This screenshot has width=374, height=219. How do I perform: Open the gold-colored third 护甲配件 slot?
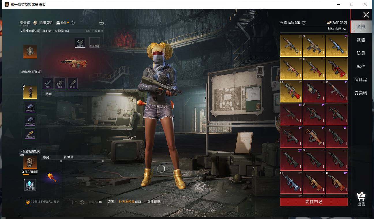coord(30,134)
